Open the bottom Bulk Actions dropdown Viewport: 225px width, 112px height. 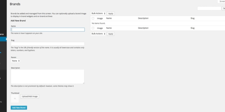[98, 34]
